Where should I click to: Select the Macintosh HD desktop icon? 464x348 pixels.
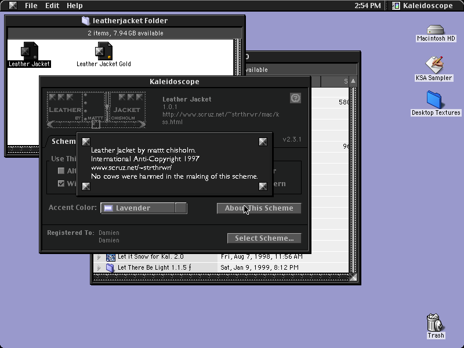(436, 30)
